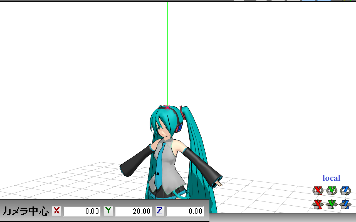Click the camera center X value field

82,211
